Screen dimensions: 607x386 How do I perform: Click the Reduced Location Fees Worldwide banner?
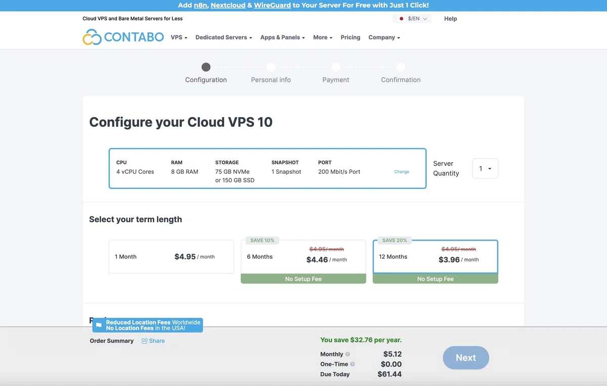click(148, 325)
